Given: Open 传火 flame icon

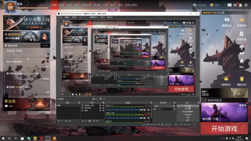Looking at the screenshot, I should tap(242, 61).
